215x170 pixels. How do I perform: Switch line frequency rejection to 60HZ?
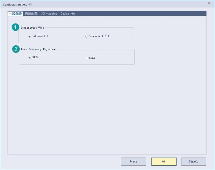87,58
